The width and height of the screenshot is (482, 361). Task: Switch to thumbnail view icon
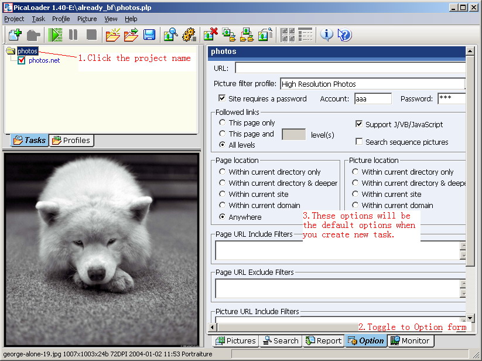[288, 35]
